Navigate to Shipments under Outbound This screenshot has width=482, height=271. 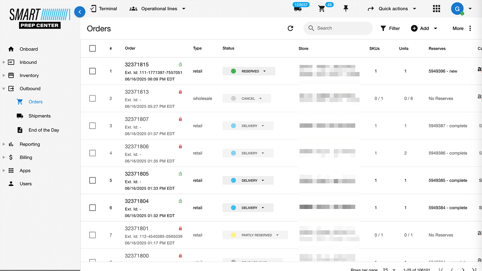click(x=39, y=116)
